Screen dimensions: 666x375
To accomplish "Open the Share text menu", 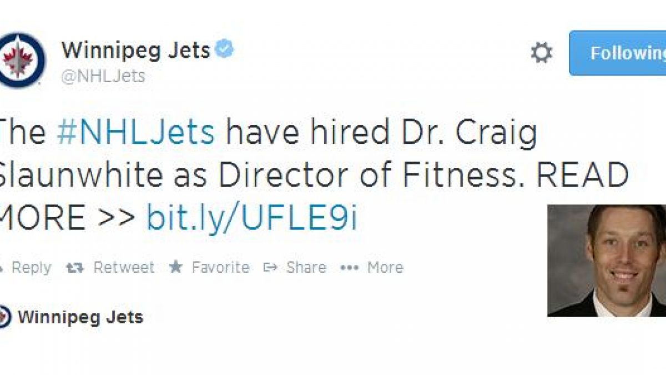I will click(x=306, y=268).
